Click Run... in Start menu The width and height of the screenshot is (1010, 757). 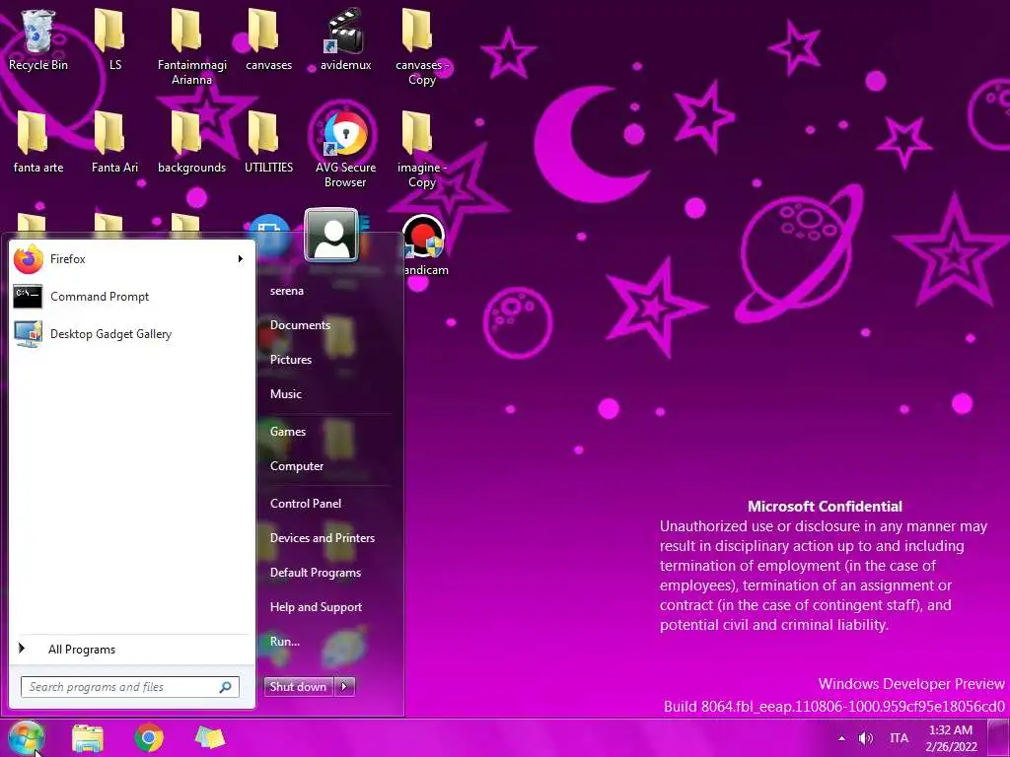285,642
